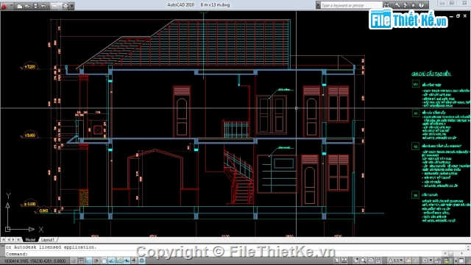This screenshot has width=471, height=265.
Task: Toggle Object Snap Tracking in status bar
Action: (111, 261)
